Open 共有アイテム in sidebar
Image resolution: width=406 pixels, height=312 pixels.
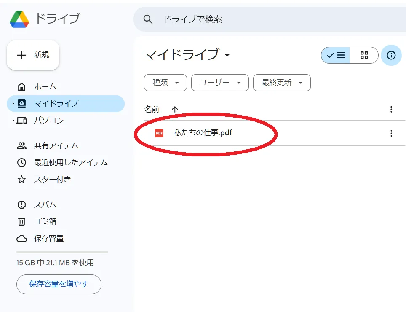56,146
